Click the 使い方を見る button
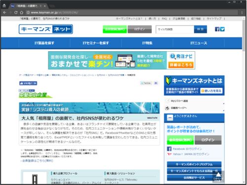 point(211,91)
